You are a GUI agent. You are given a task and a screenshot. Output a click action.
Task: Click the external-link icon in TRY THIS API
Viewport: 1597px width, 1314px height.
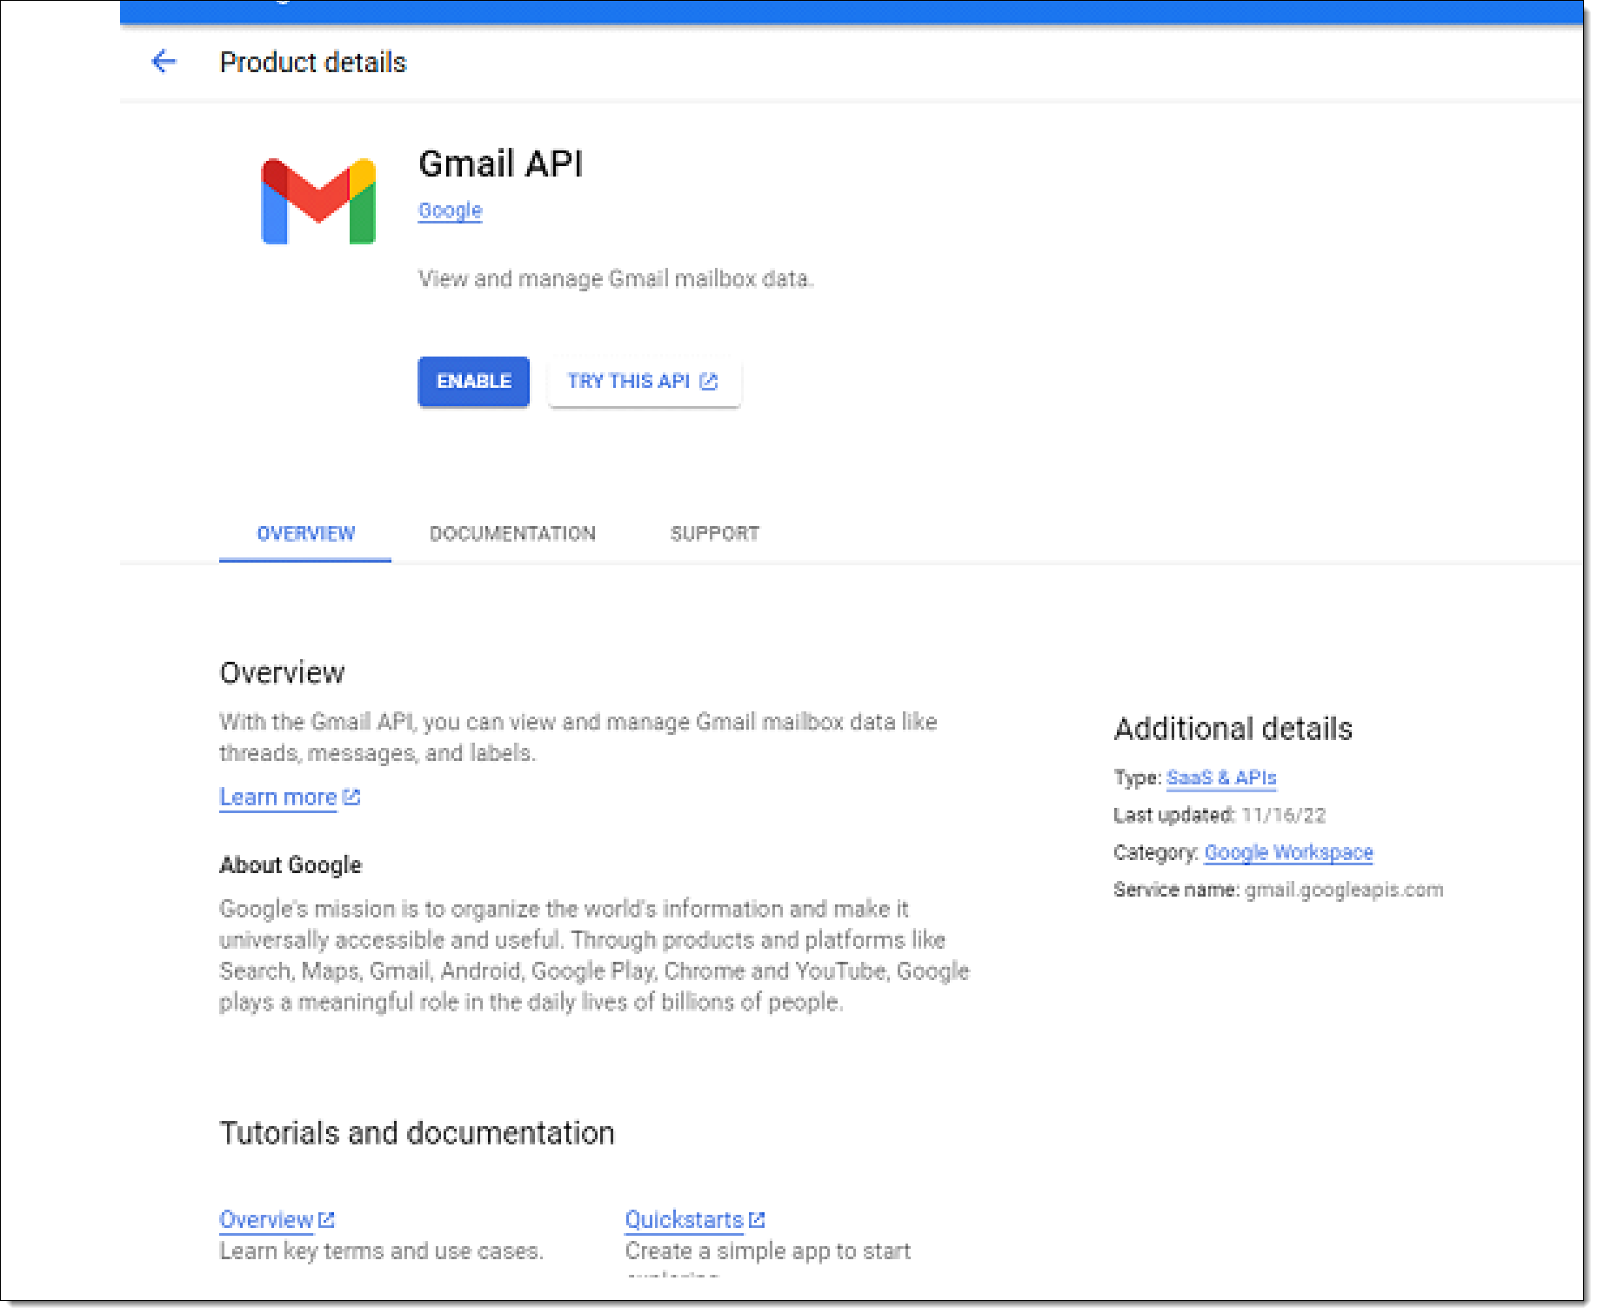709,381
